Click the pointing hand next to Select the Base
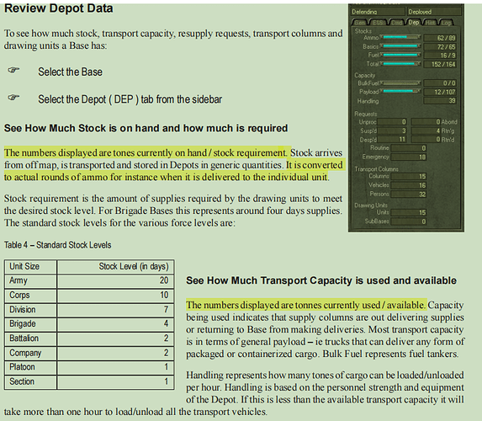This screenshot has width=482, height=421. click(x=13, y=70)
